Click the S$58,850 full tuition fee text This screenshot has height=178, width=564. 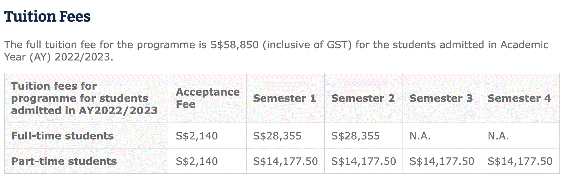pos(234,45)
